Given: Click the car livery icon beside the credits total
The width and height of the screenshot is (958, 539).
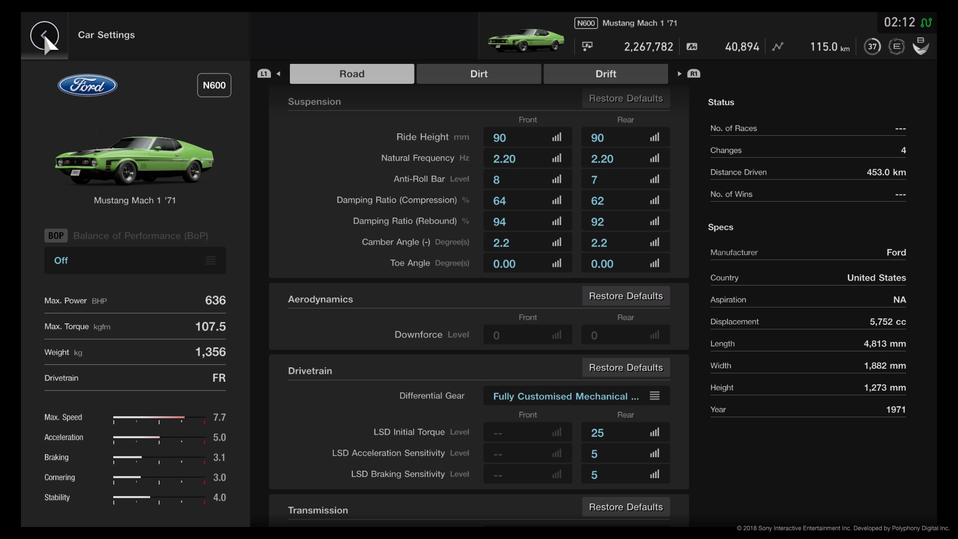Looking at the screenshot, I should pyautogui.click(x=587, y=46).
